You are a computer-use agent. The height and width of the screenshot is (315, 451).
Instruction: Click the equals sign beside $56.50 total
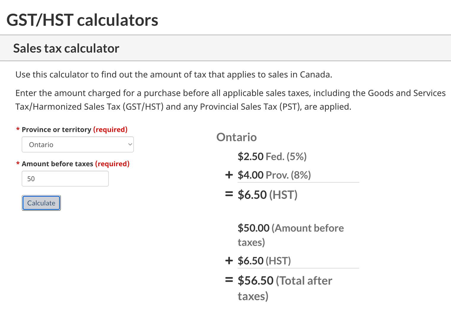(229, 280)
